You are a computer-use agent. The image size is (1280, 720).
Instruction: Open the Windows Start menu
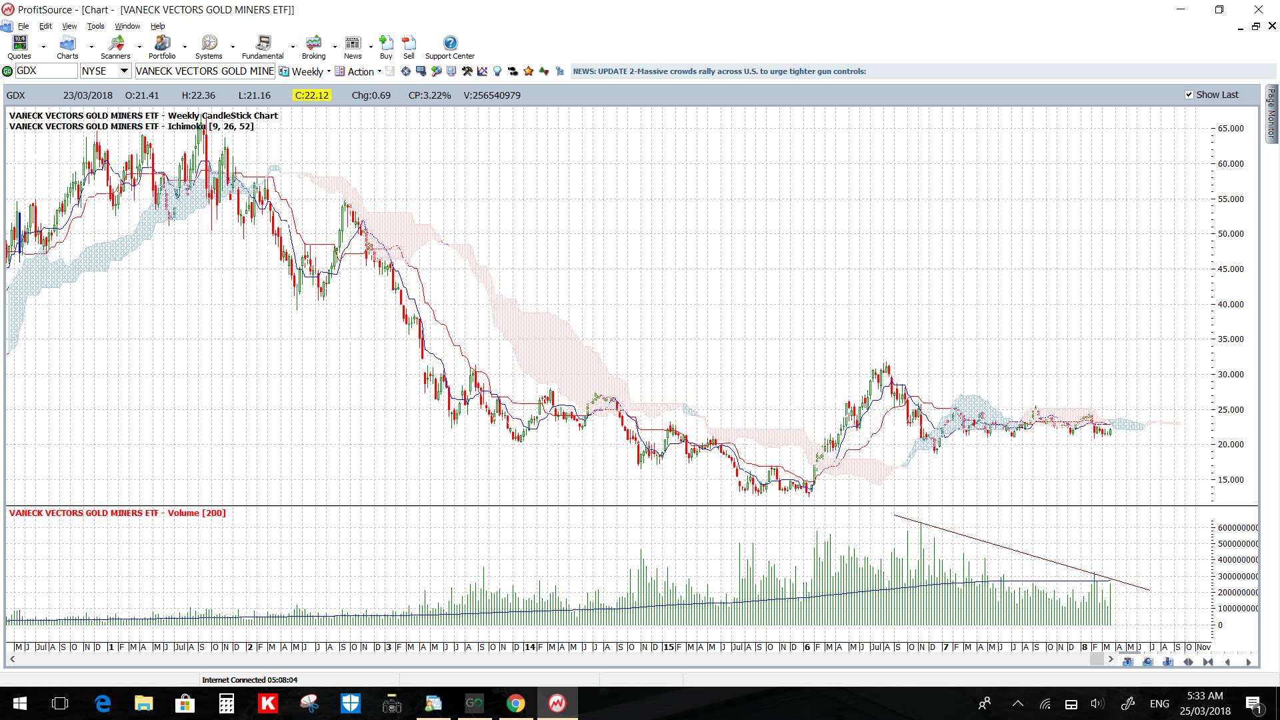coord(20,703)
